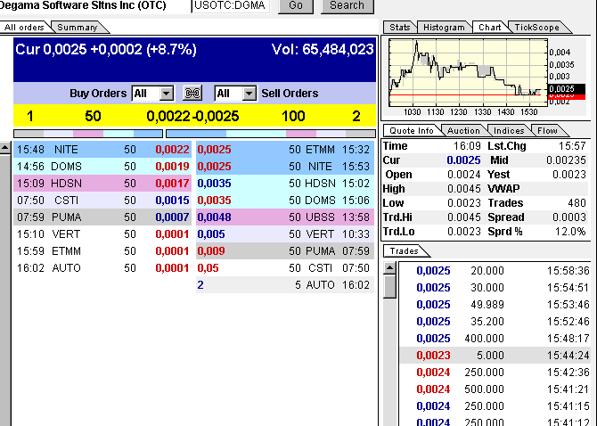Select DOMS sell order at 15:06
Viewport: 597px width, 426px height.
tap(285, 201)
